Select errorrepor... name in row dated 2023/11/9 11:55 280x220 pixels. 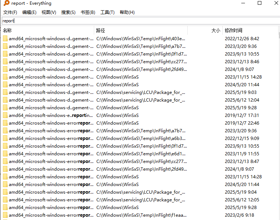coord(51,154)
